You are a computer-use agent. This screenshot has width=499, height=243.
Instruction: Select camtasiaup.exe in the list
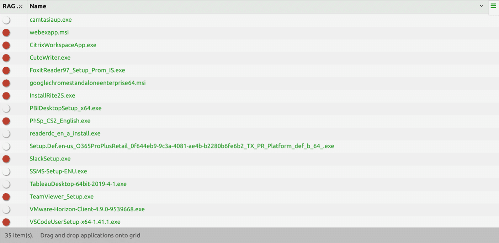pyautogui.click(x=51, y=20)
